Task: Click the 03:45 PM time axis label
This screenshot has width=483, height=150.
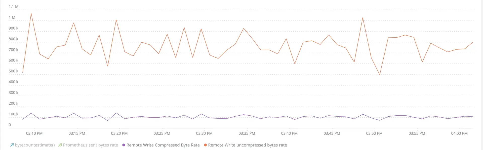Action: click(x=332, y=133)
